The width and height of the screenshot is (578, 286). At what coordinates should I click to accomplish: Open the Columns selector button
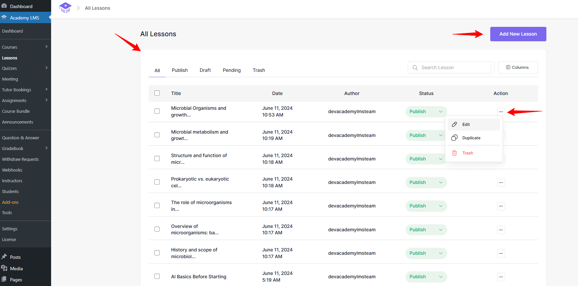[517, 67]
